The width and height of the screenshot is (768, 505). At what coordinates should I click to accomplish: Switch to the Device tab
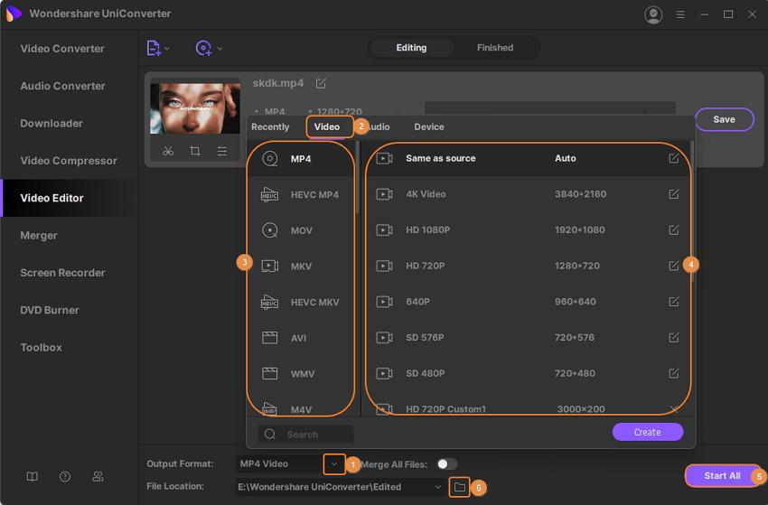pos(429,127)
